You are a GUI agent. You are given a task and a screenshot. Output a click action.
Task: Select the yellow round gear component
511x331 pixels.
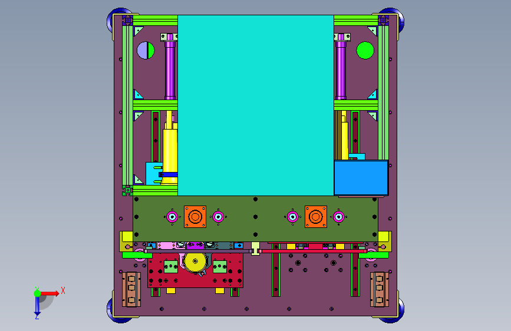(x=195, y=262)
